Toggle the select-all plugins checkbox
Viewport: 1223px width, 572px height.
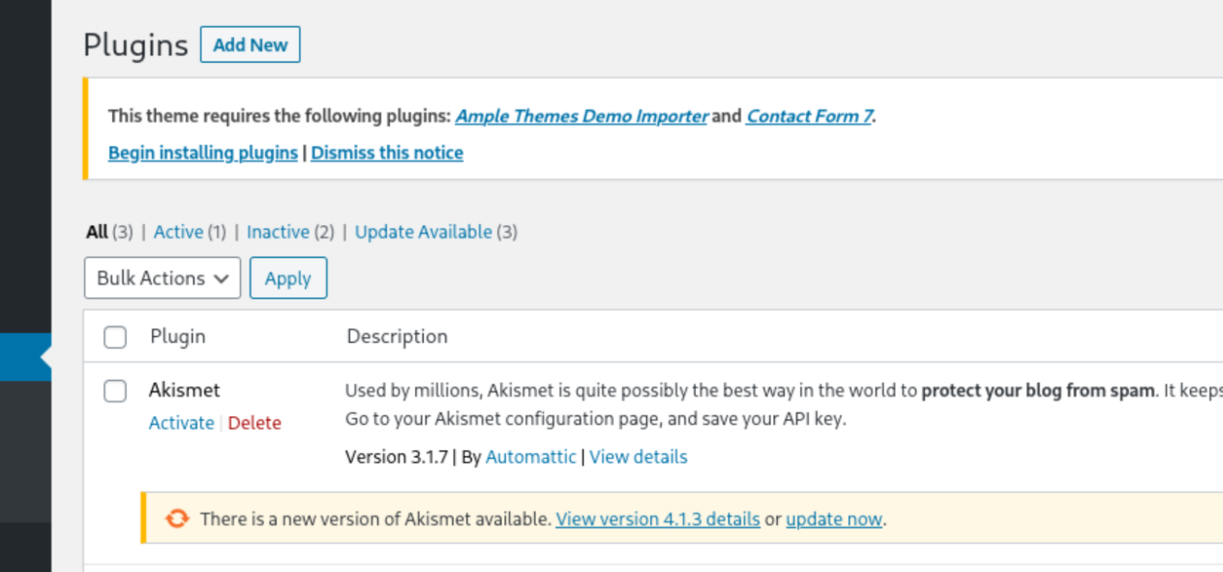pyautogui.click(x=115, y=337)
